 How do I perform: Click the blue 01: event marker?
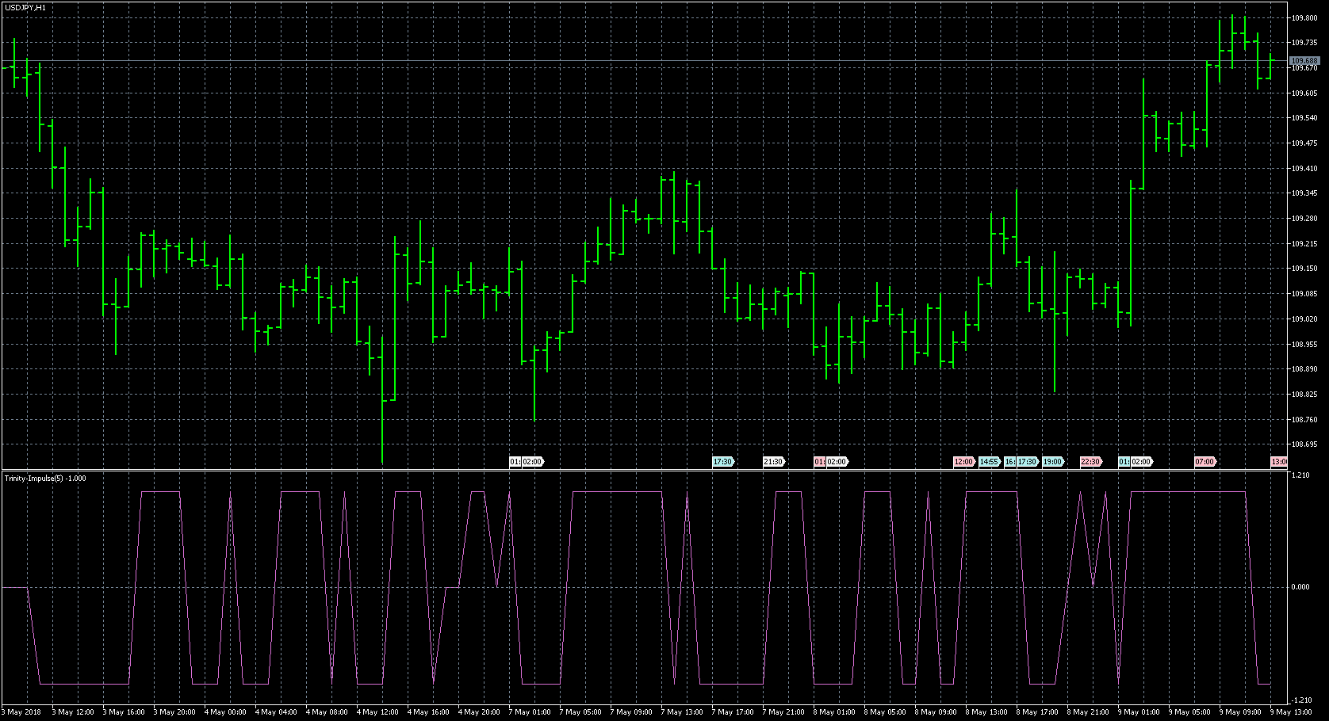tap(1124, 462)
